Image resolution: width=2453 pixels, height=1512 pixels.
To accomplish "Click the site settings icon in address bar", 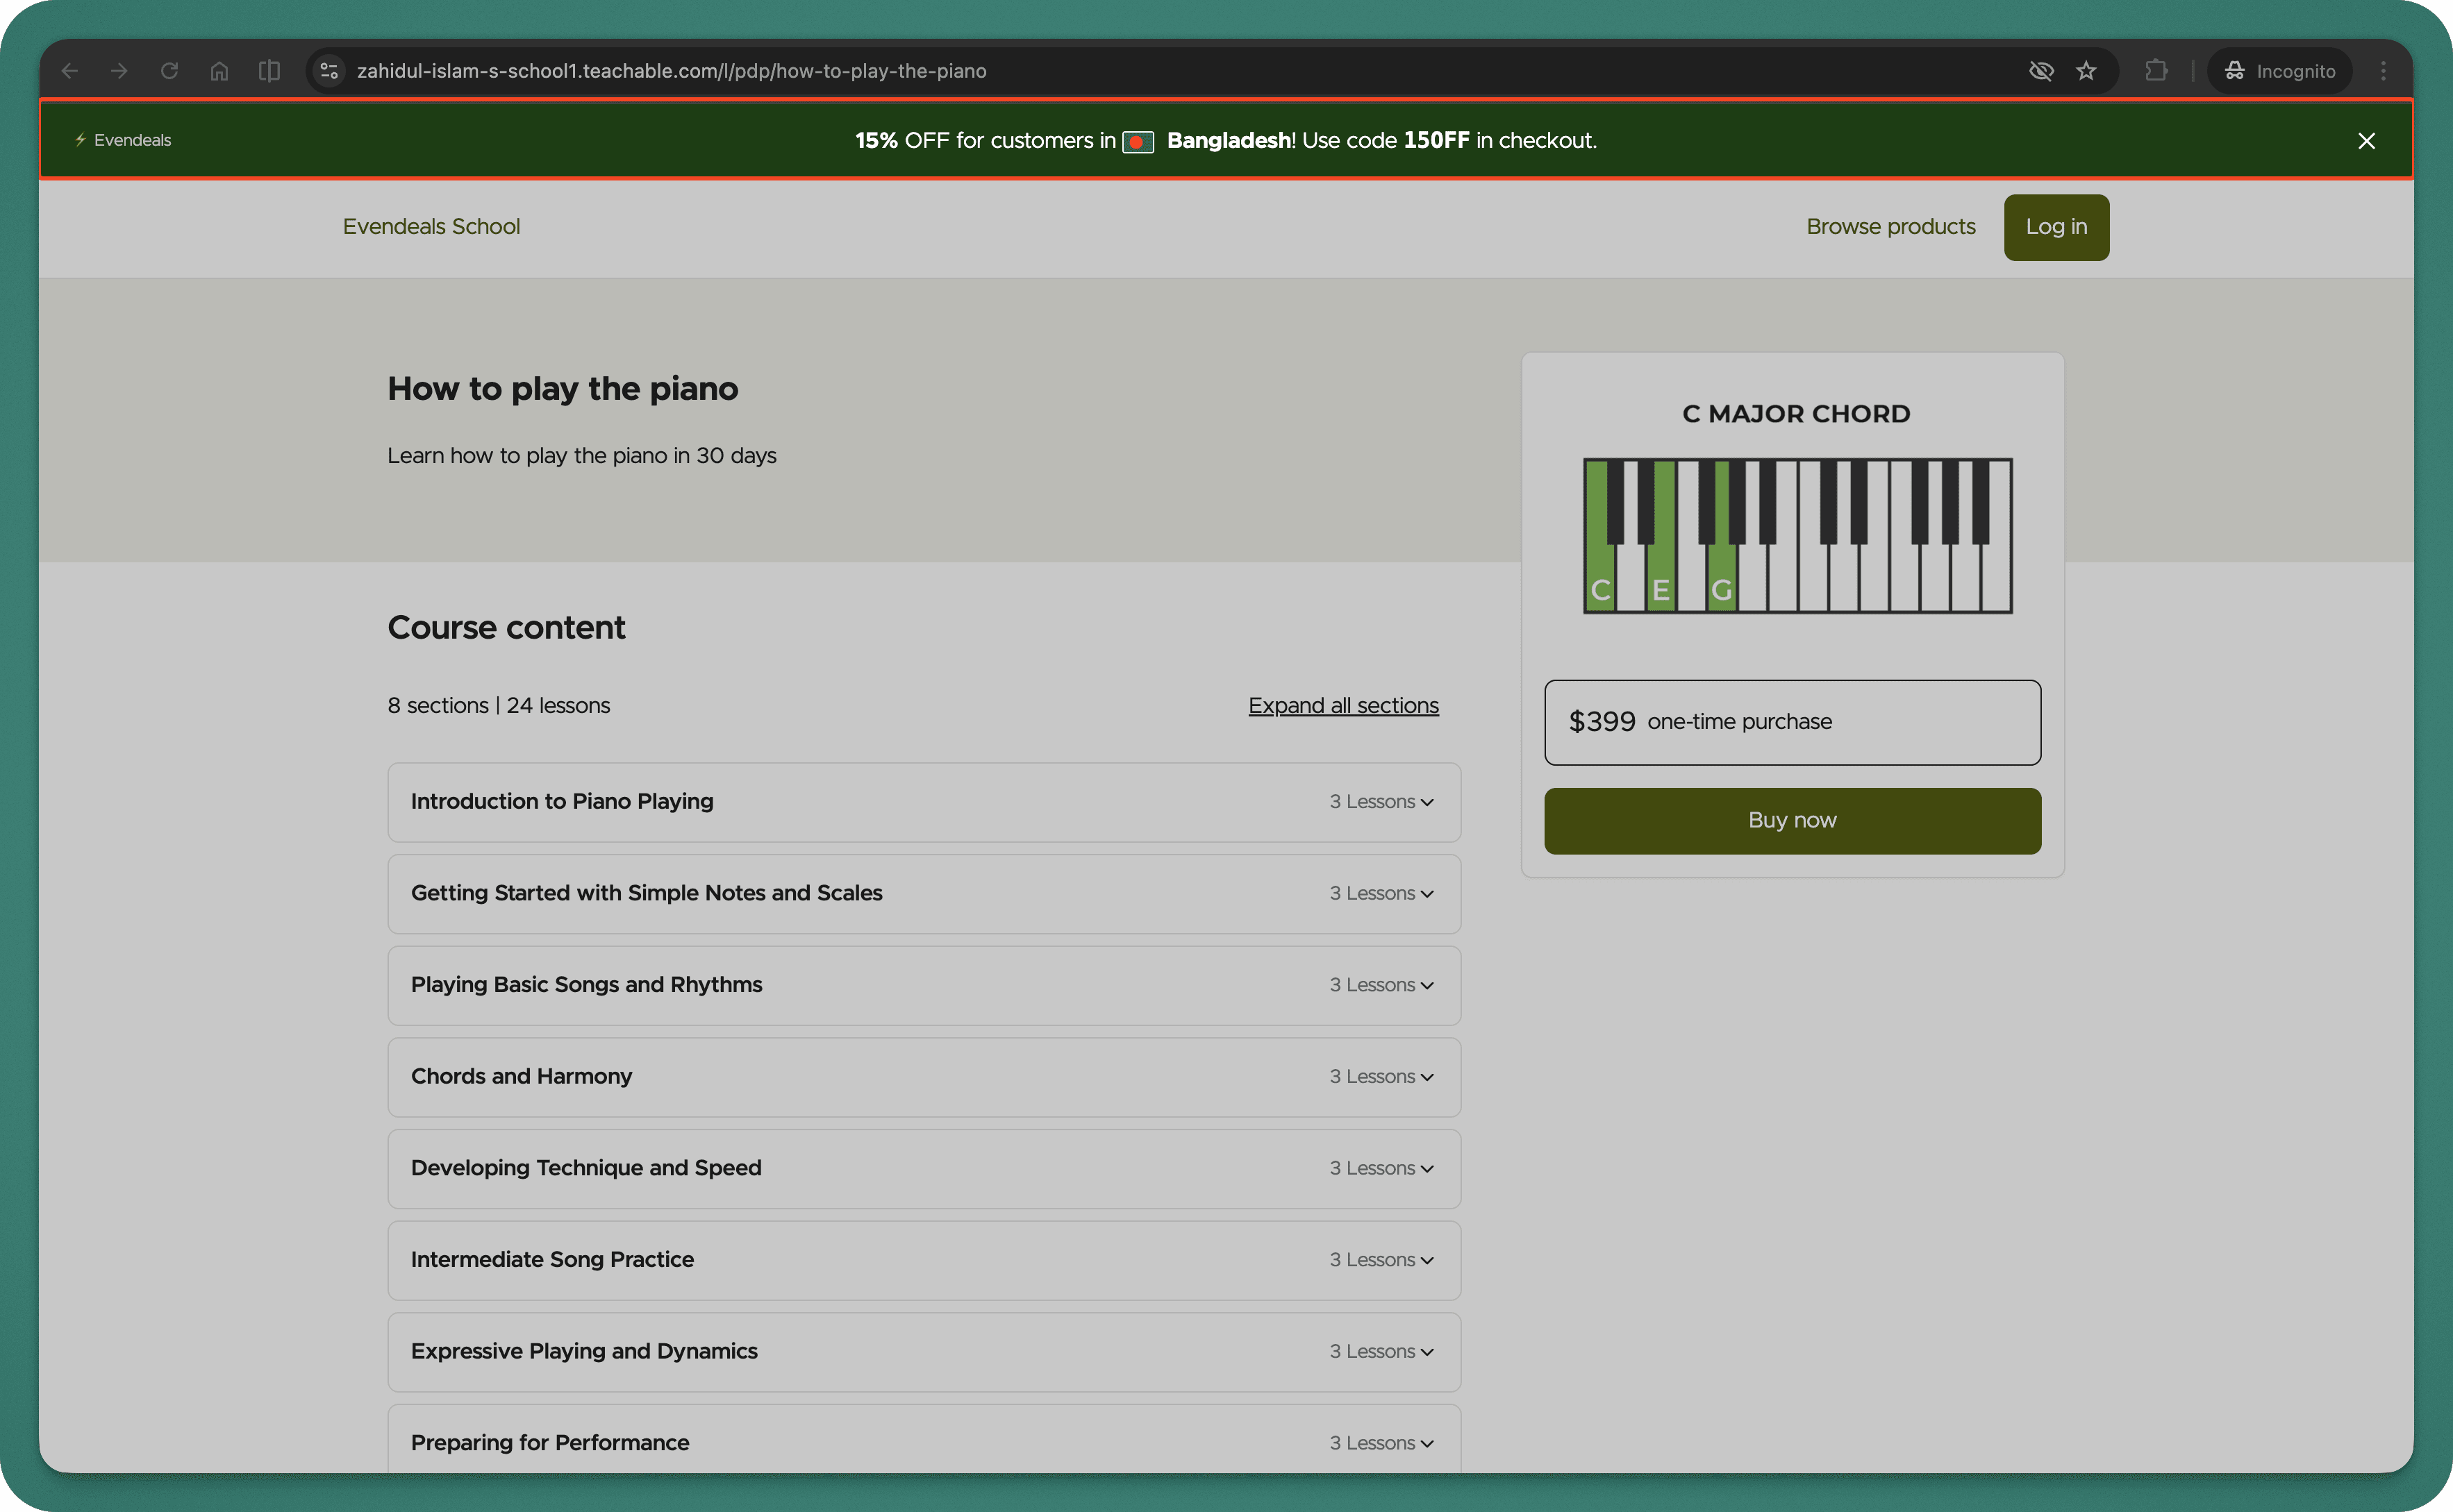I will (x=329, y=71).
